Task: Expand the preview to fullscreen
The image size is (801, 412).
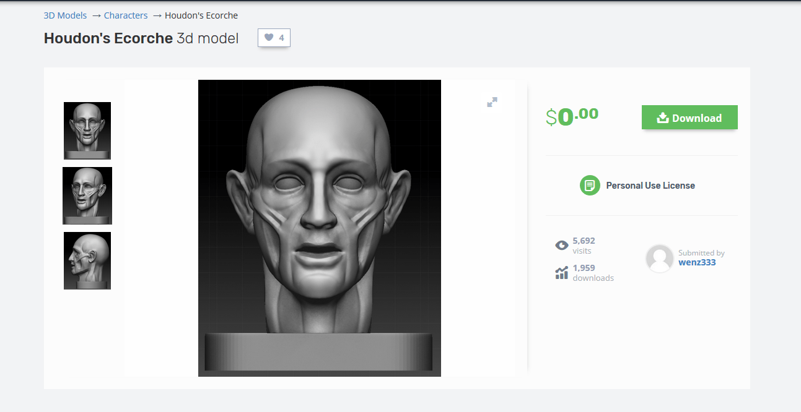Action: tap(492, 102)
